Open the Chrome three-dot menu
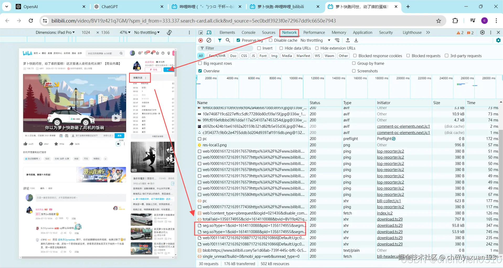 point(496,21)
